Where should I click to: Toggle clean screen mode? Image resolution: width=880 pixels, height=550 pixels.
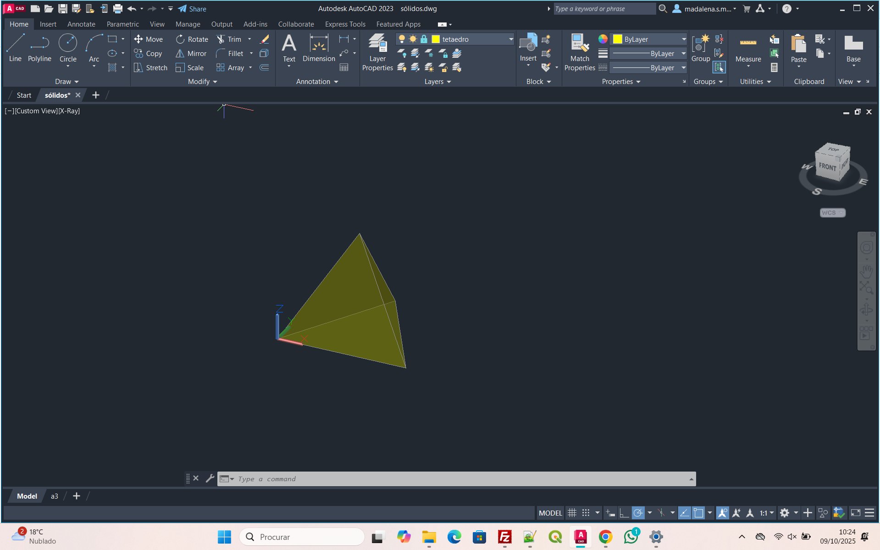[x=856, y=513]
